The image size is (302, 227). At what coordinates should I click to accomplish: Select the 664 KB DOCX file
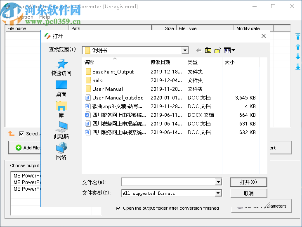click(x=116, y=115)
